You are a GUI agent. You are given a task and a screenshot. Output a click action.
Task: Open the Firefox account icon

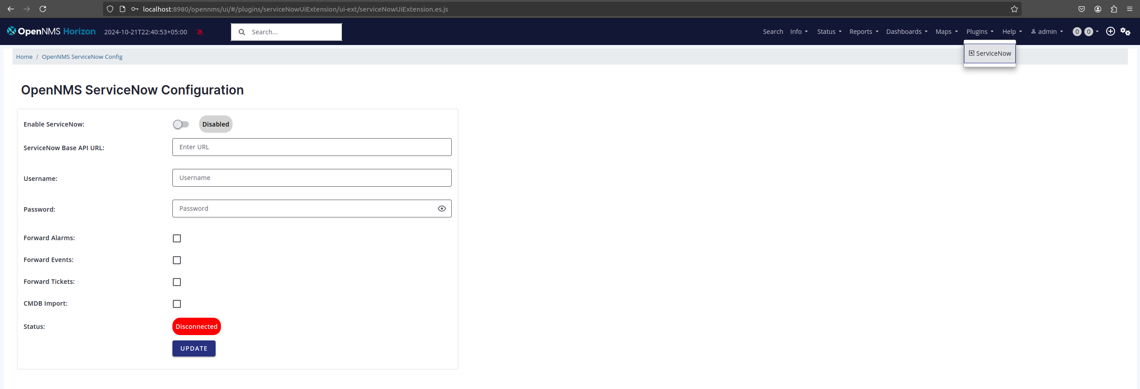point(1098,9)
